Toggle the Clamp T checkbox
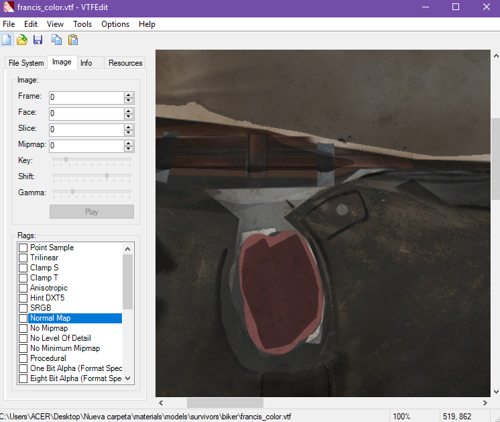 [23, 278]
